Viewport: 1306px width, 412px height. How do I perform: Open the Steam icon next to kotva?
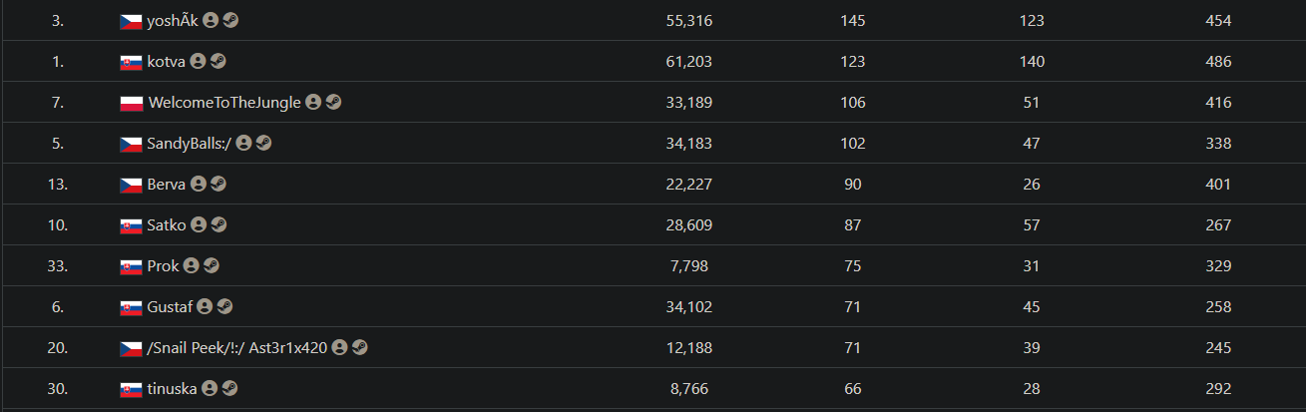pos(218,62)
